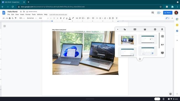
Task: Undo the last edit
Action: (x=4, y=18)
